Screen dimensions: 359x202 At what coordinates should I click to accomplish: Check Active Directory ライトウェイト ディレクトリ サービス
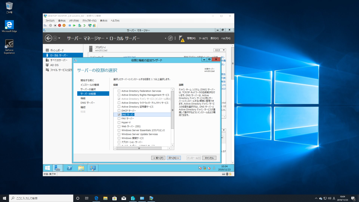(x=119, y=103)
